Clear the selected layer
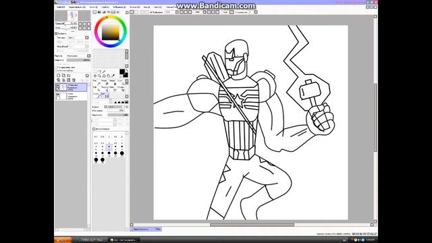The height and width of the screenshot is (243, 432). click(x=68, y=80)
